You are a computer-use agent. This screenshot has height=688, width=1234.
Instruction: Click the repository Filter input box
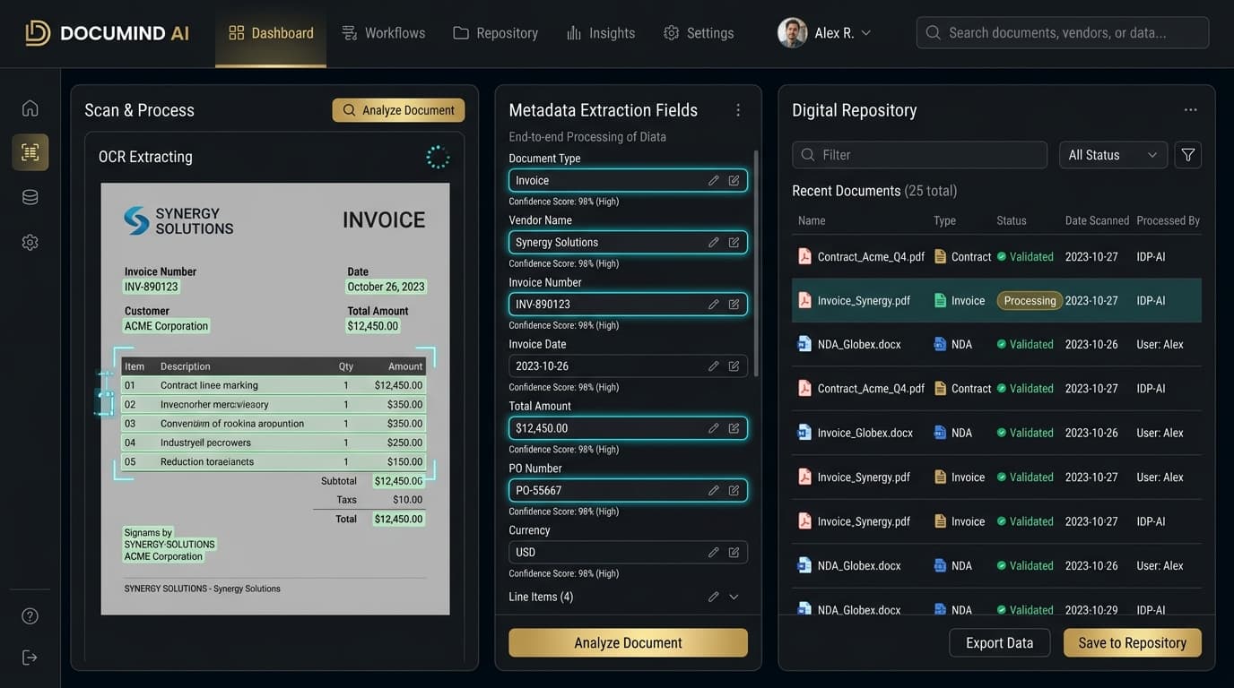tap(919, 155)
